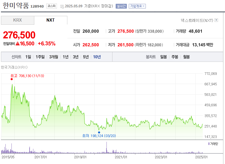The width and height of the screenshot is (225, 164).
Task: Click the 772,069 price axis label
Action: [x=210, y=74]
